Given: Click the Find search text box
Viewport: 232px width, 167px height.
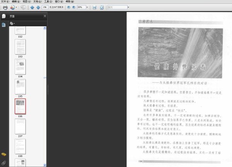Looking at the screenshot, I should click(117, 7).
